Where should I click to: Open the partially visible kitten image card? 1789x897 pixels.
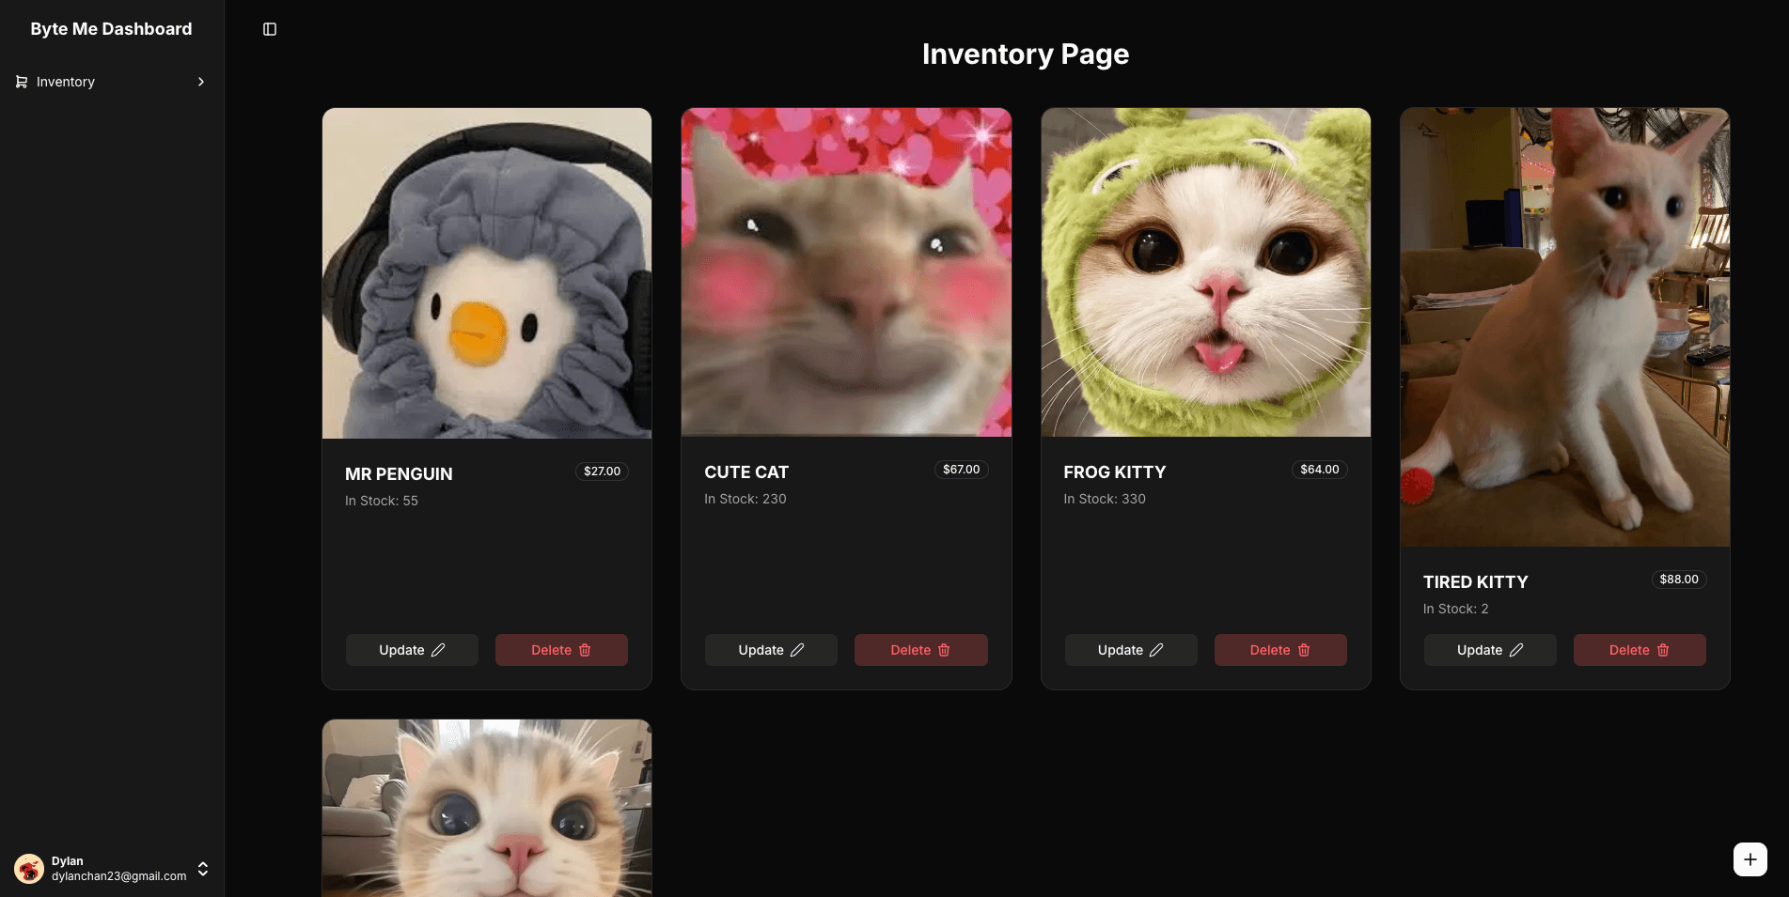(487, 808)
